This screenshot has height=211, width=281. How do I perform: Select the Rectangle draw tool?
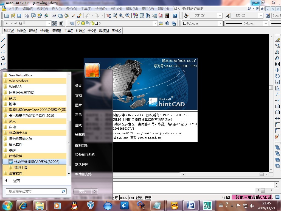click(x=3, y=64)
